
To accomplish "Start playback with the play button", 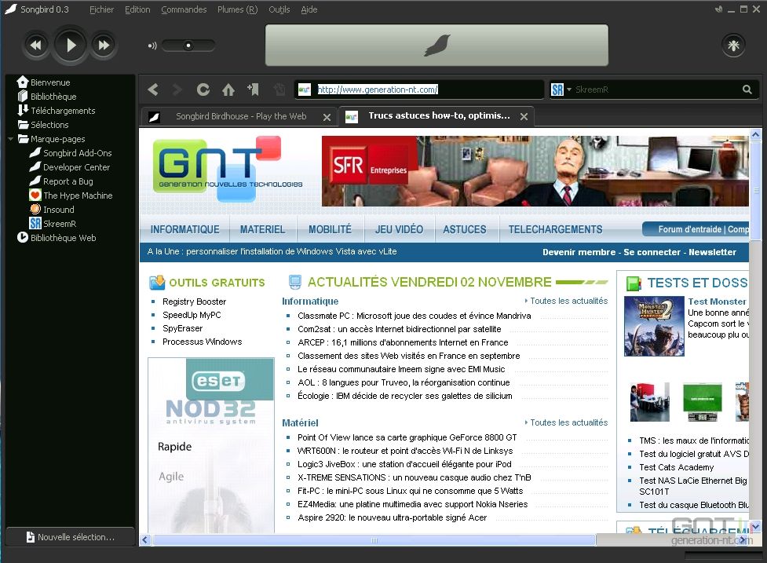I will pyautogui.click(x=71, y=45).
